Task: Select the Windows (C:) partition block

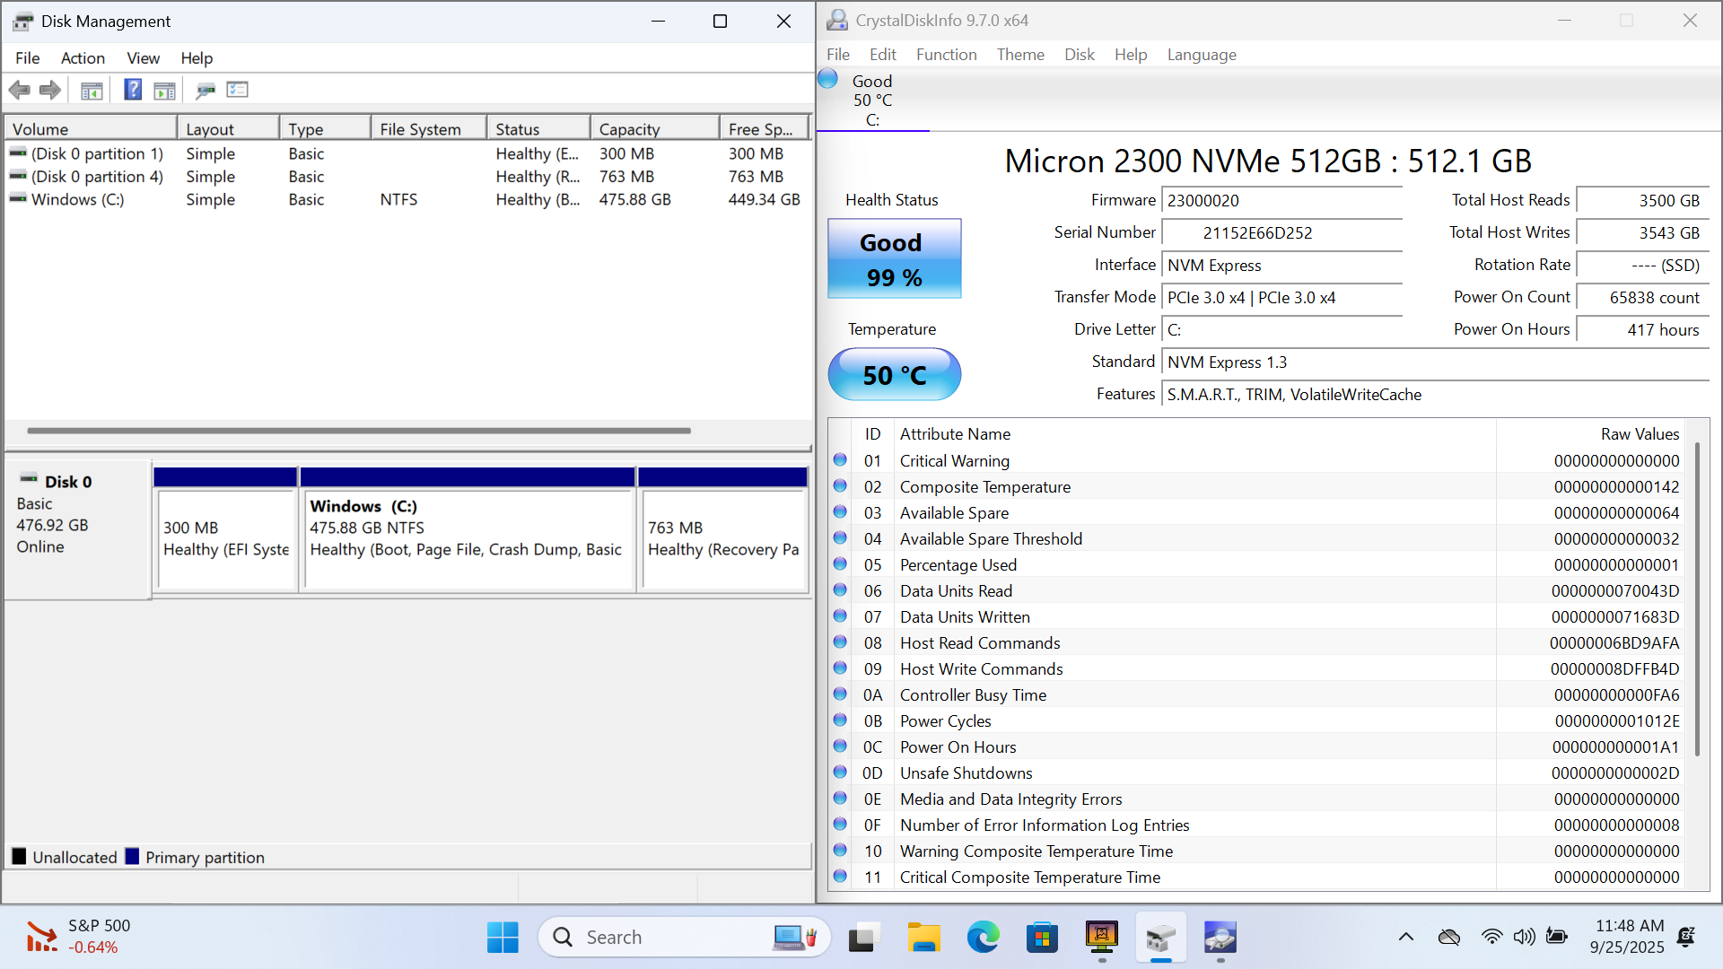Action: (467, 538)
